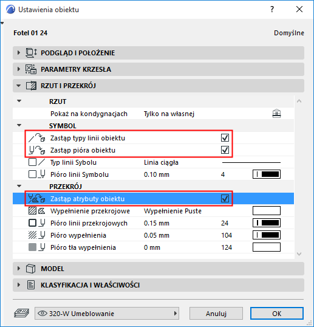Click the pen icon in Pióro linii przekrojowych
This screenshot has height=327, width=314.
coord(42,223)
